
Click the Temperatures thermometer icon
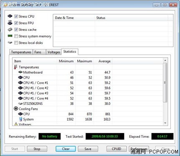pyautogui.click(x=15, y=67)
